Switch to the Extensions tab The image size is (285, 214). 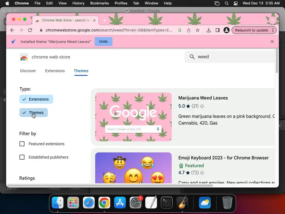click(55, 71)
